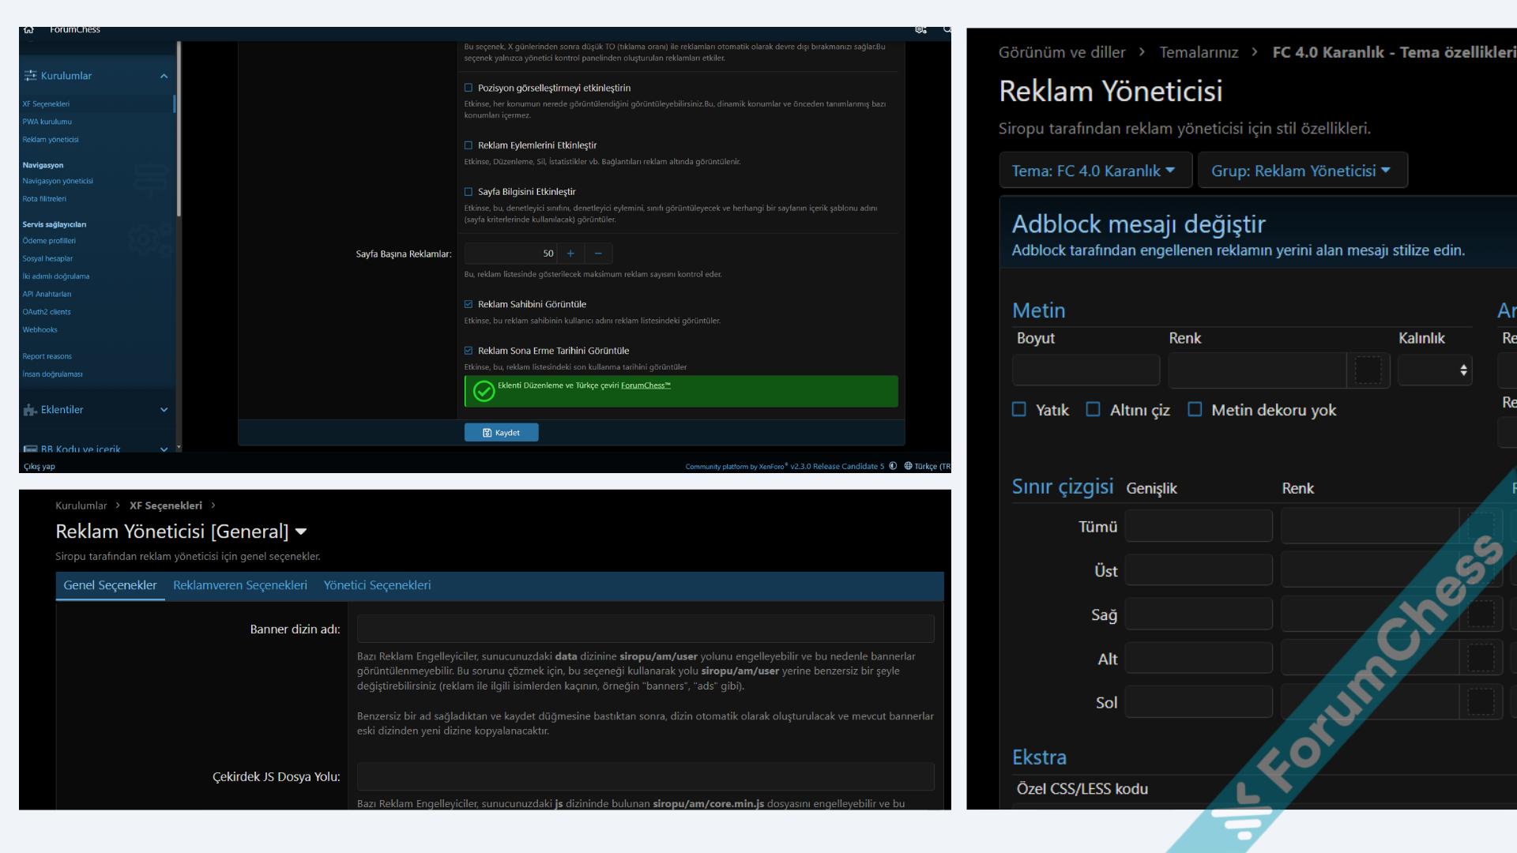Click the globe icon beside Türkçe
Image resolution: width=1517 pixels, height=853 pixels.
tap(909, 466)
